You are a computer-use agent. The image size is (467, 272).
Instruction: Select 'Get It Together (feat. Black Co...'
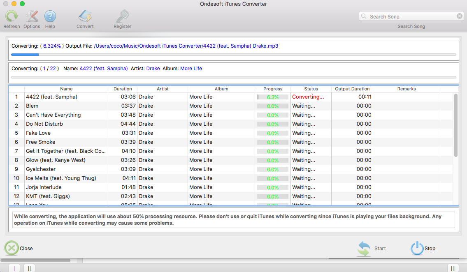coord(66,151)
